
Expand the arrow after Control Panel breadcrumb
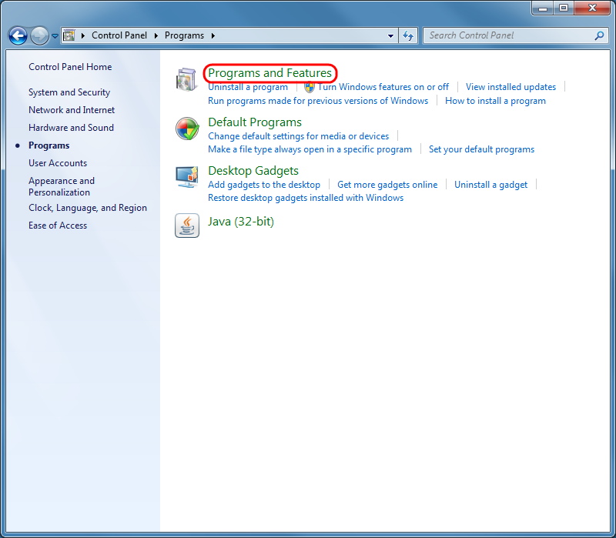point(156,35)
